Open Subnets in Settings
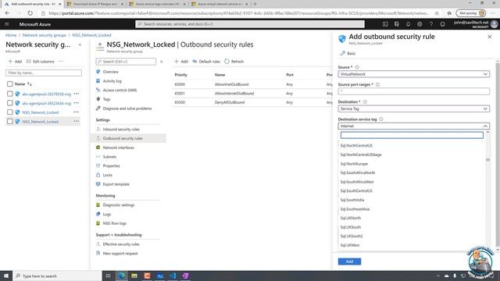The image size is (500, 281). tap(109, 157)
